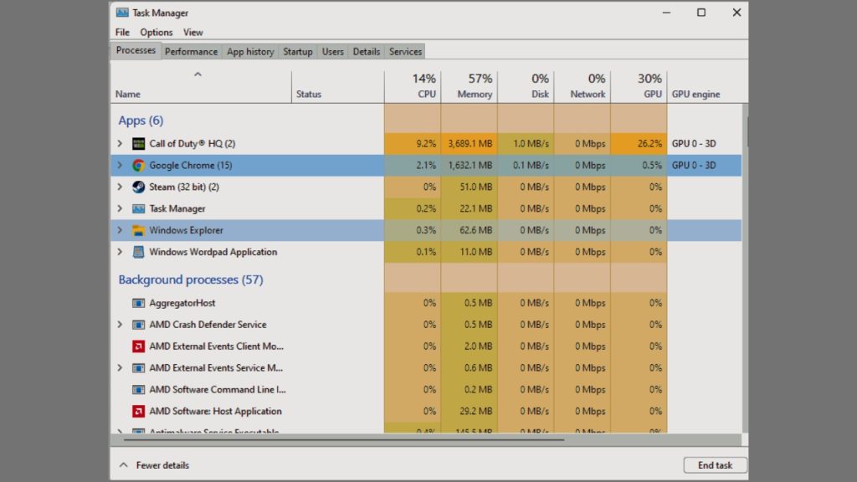Screen dimensions: 857x482
Task: Click the AMD Crash Defender Service icon
Action: pyautogui.click(x=138, y=325)
